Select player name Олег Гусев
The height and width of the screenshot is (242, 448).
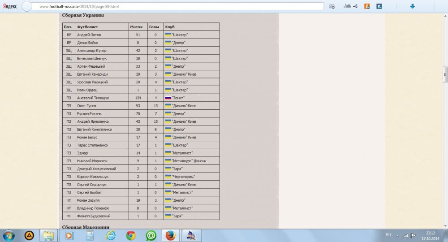click(86, 106)
